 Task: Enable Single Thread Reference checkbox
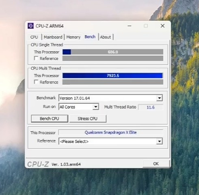pos(36,58)
